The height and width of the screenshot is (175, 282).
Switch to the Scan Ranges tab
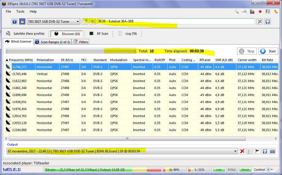coord(53,42)
